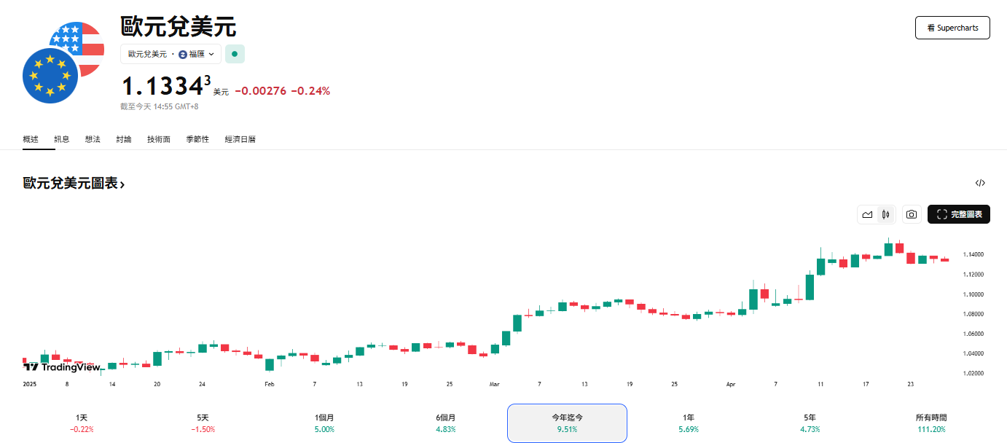Switch to the 技術面 tab
This screenshot has height=443, width=1007.
pos(158,139)
